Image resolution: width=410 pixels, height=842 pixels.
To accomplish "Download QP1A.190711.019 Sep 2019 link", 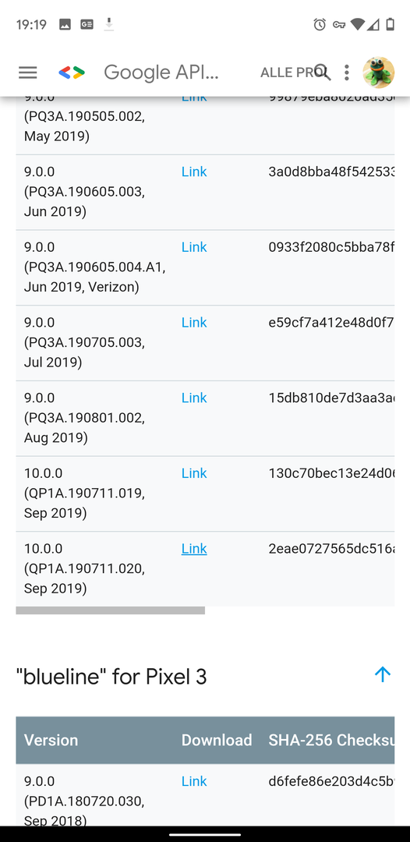I will click(x=194, y=473).
